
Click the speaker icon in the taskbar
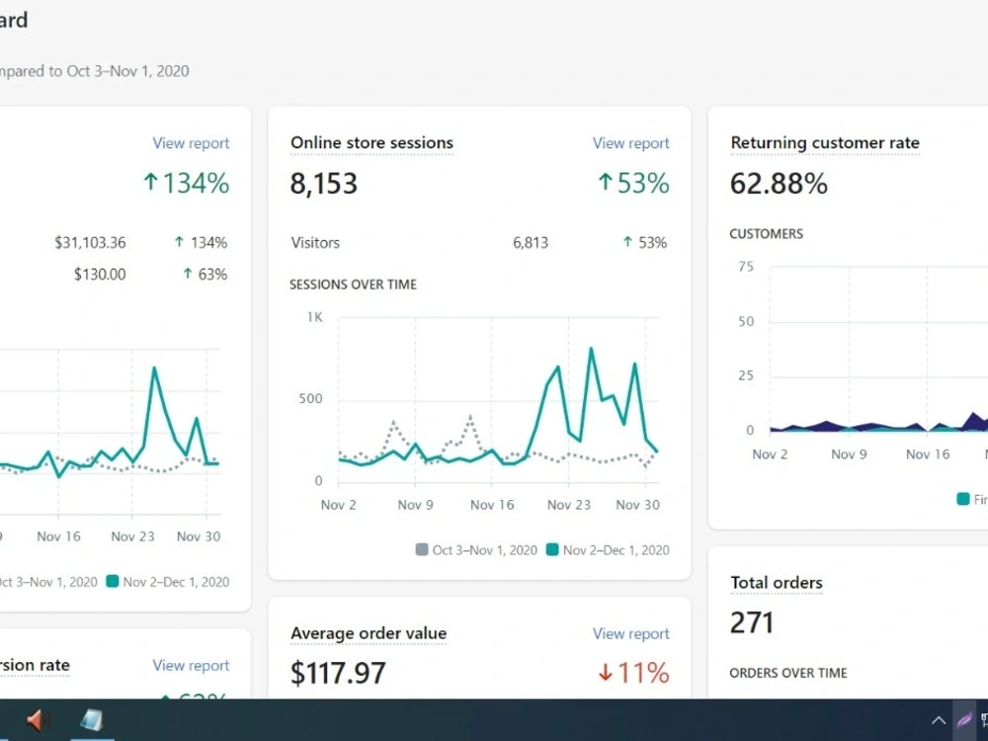[38, 719]
